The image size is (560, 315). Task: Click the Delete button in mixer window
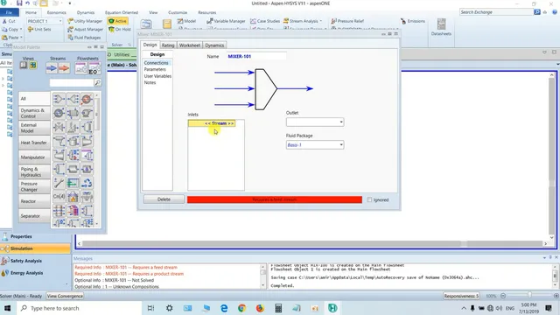(164, 199)
